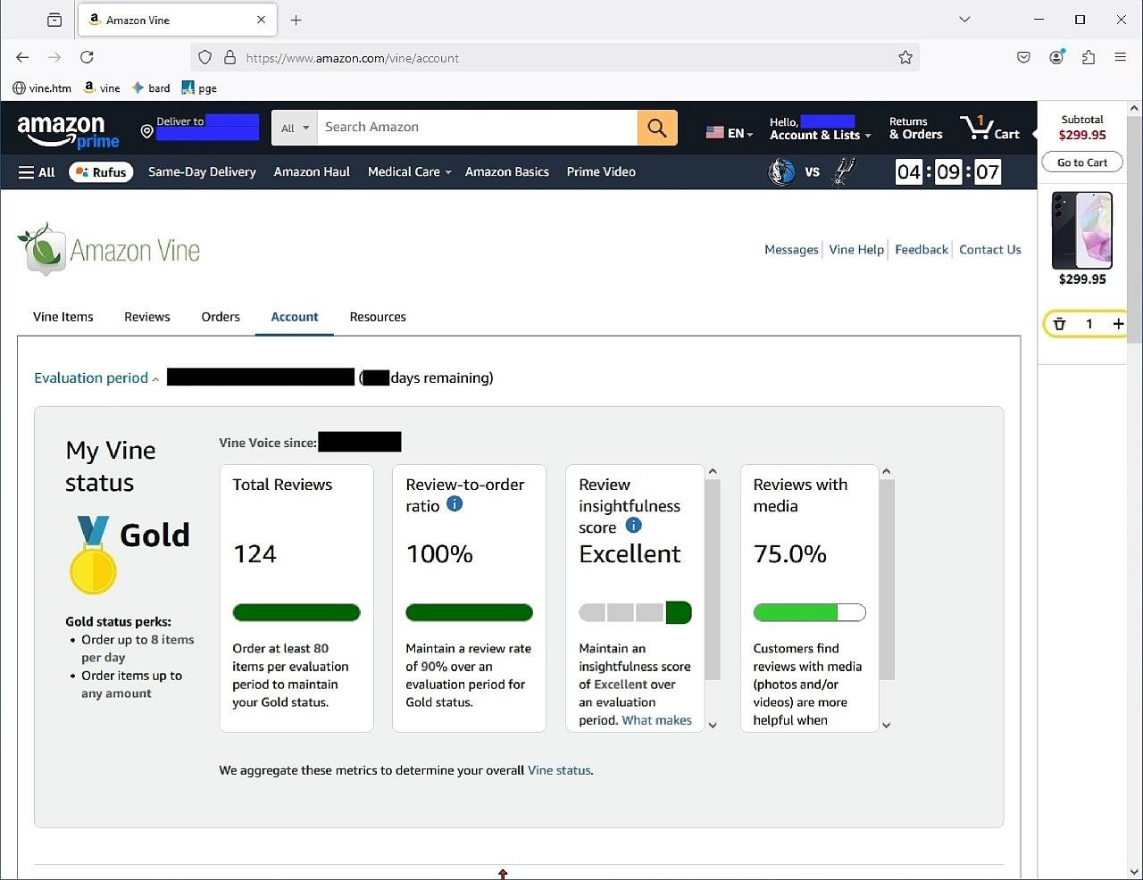Open browser extensions puzzle icon
Screen dimensions: 1143x880
[1089, 57]
